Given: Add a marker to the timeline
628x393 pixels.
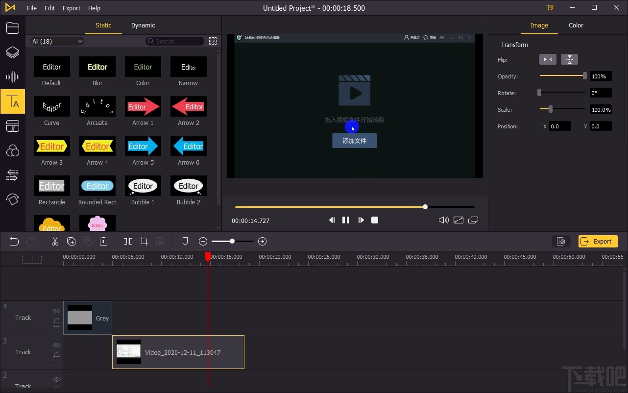Looking at the screenshot, I should [185, 241].
